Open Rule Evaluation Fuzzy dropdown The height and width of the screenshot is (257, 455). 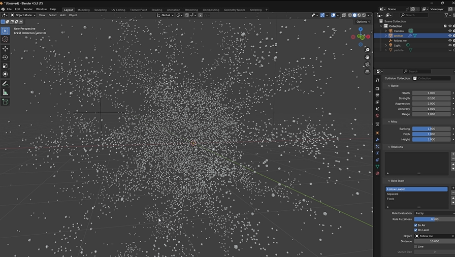coord(434,213)
